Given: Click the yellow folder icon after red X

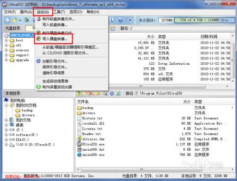Looking at the screenshot, I should point(97,94).
